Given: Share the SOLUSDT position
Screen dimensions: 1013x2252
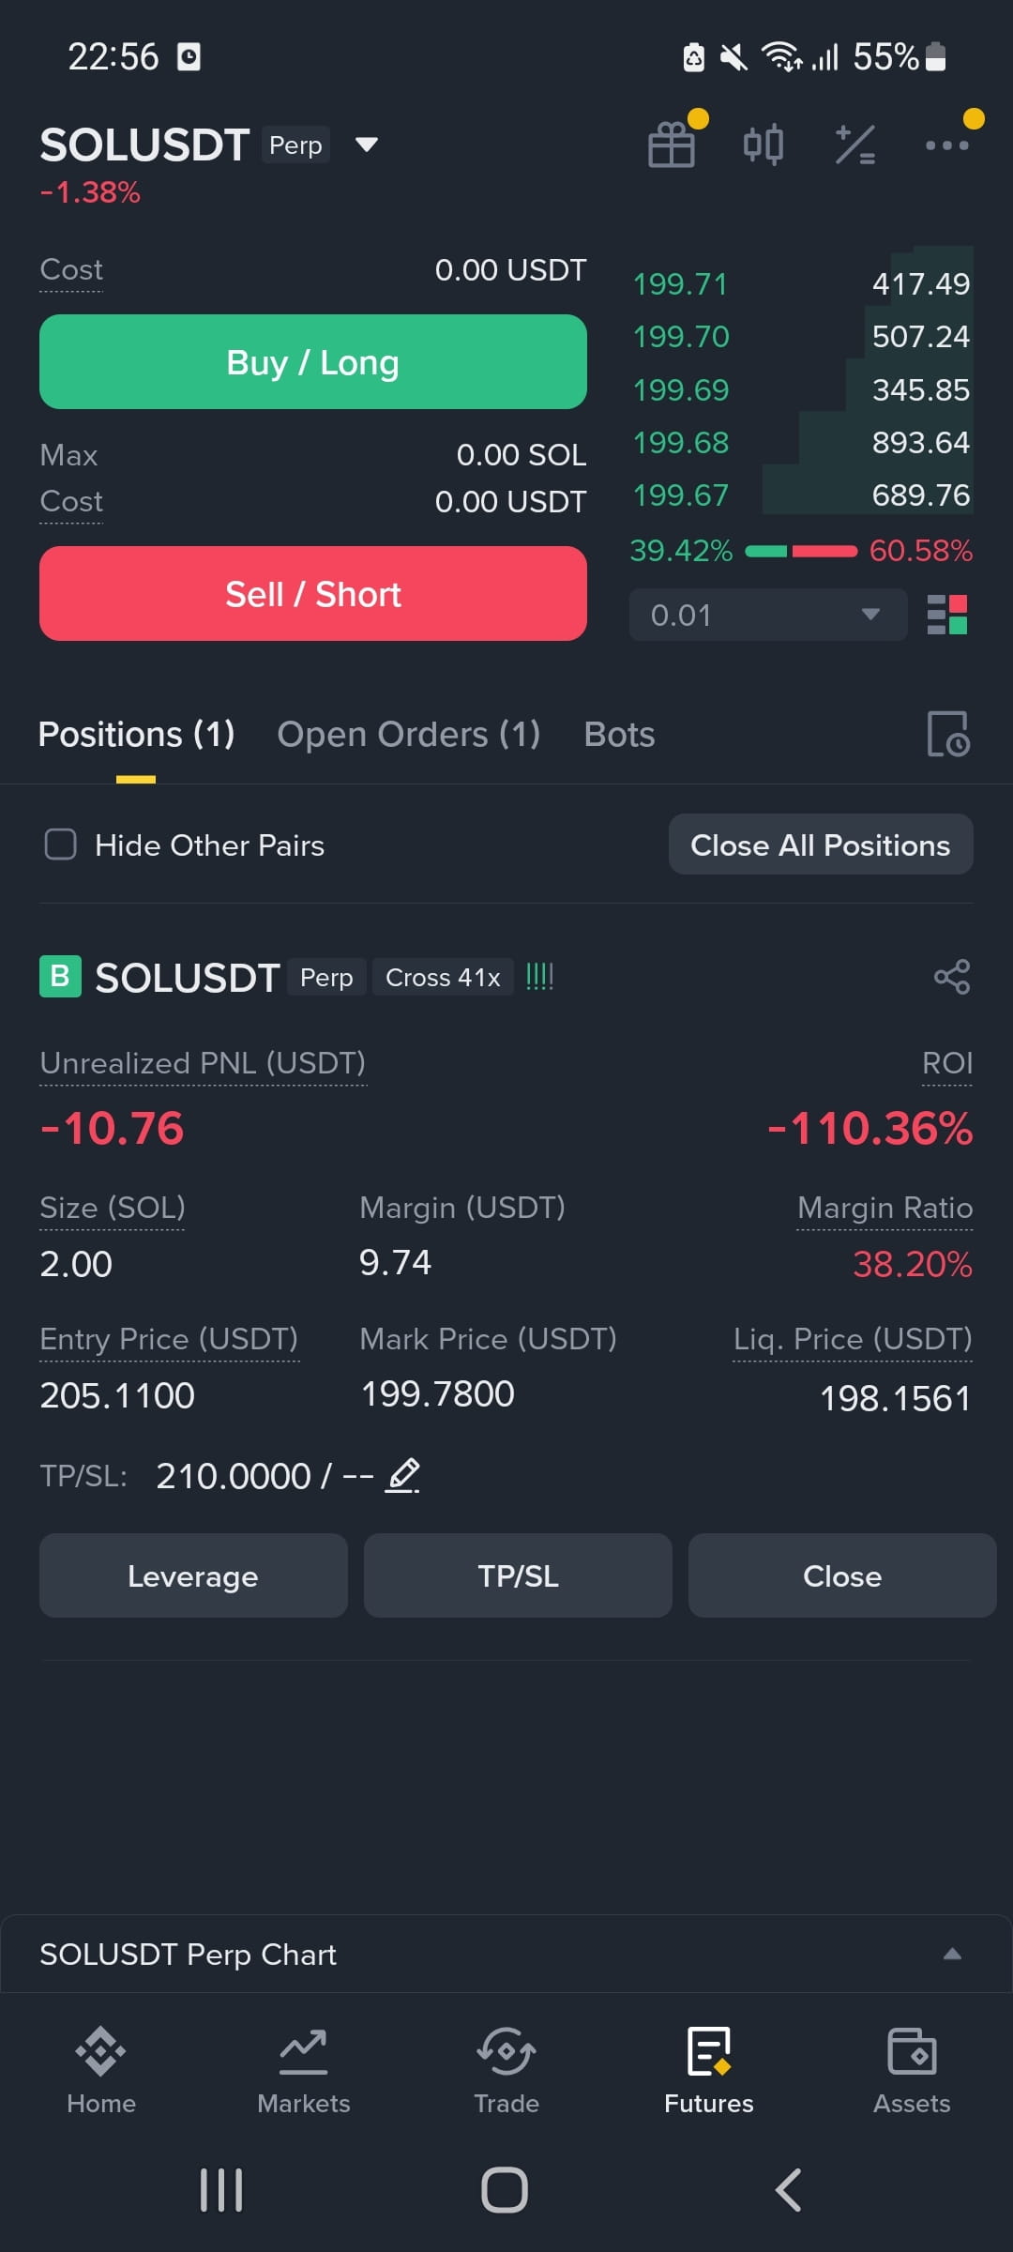Looking at the screenshot, I should point(952,977).
